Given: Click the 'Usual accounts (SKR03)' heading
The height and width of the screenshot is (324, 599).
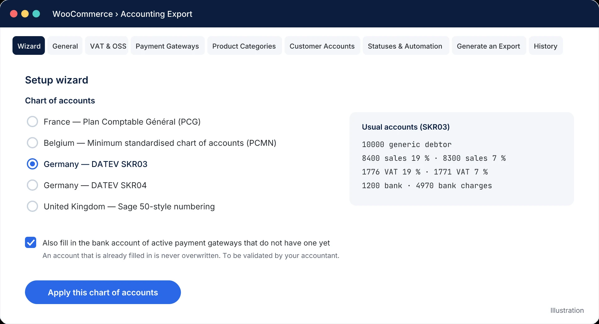Looking at the screenshot, I should coord(406,127).
